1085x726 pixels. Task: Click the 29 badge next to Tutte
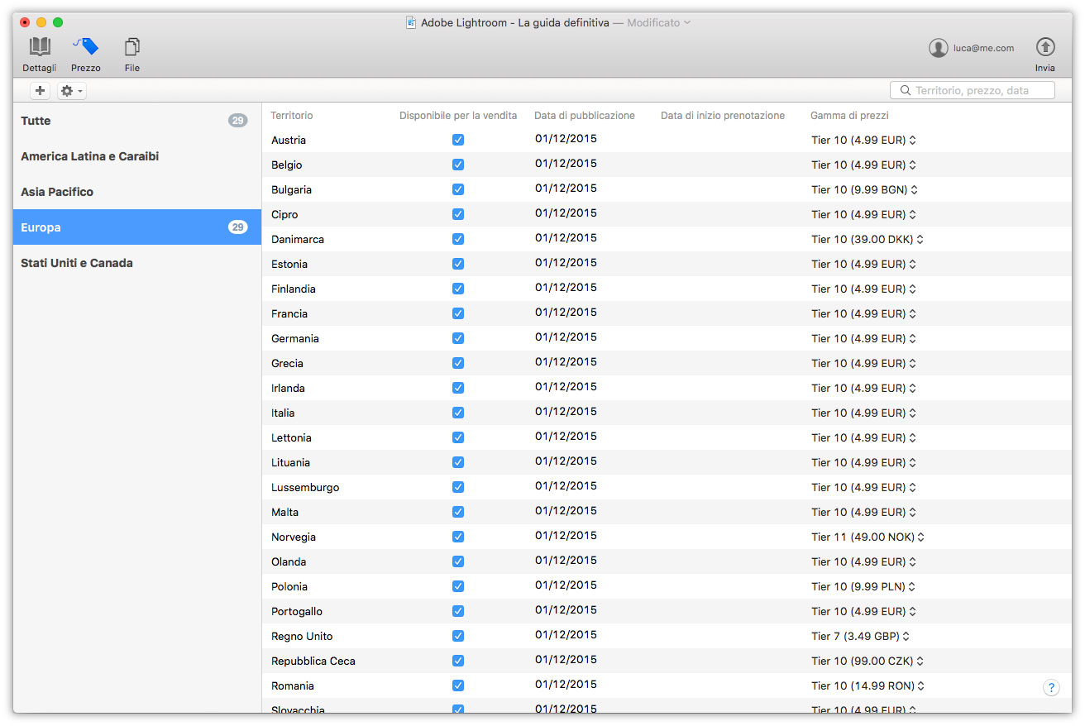238,121
